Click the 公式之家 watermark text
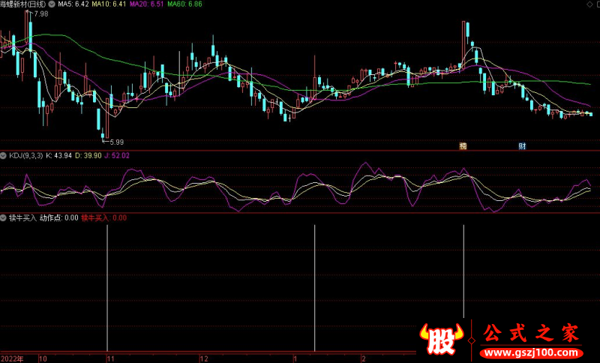The image size is (600, 363). 531,333
